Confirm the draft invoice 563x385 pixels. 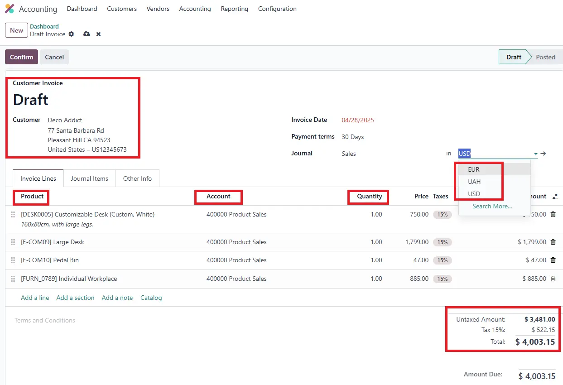click(x=21, y=57)
